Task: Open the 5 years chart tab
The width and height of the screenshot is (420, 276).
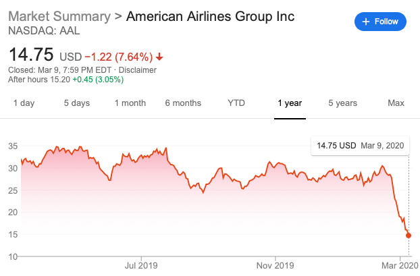Action: [343, 103]
